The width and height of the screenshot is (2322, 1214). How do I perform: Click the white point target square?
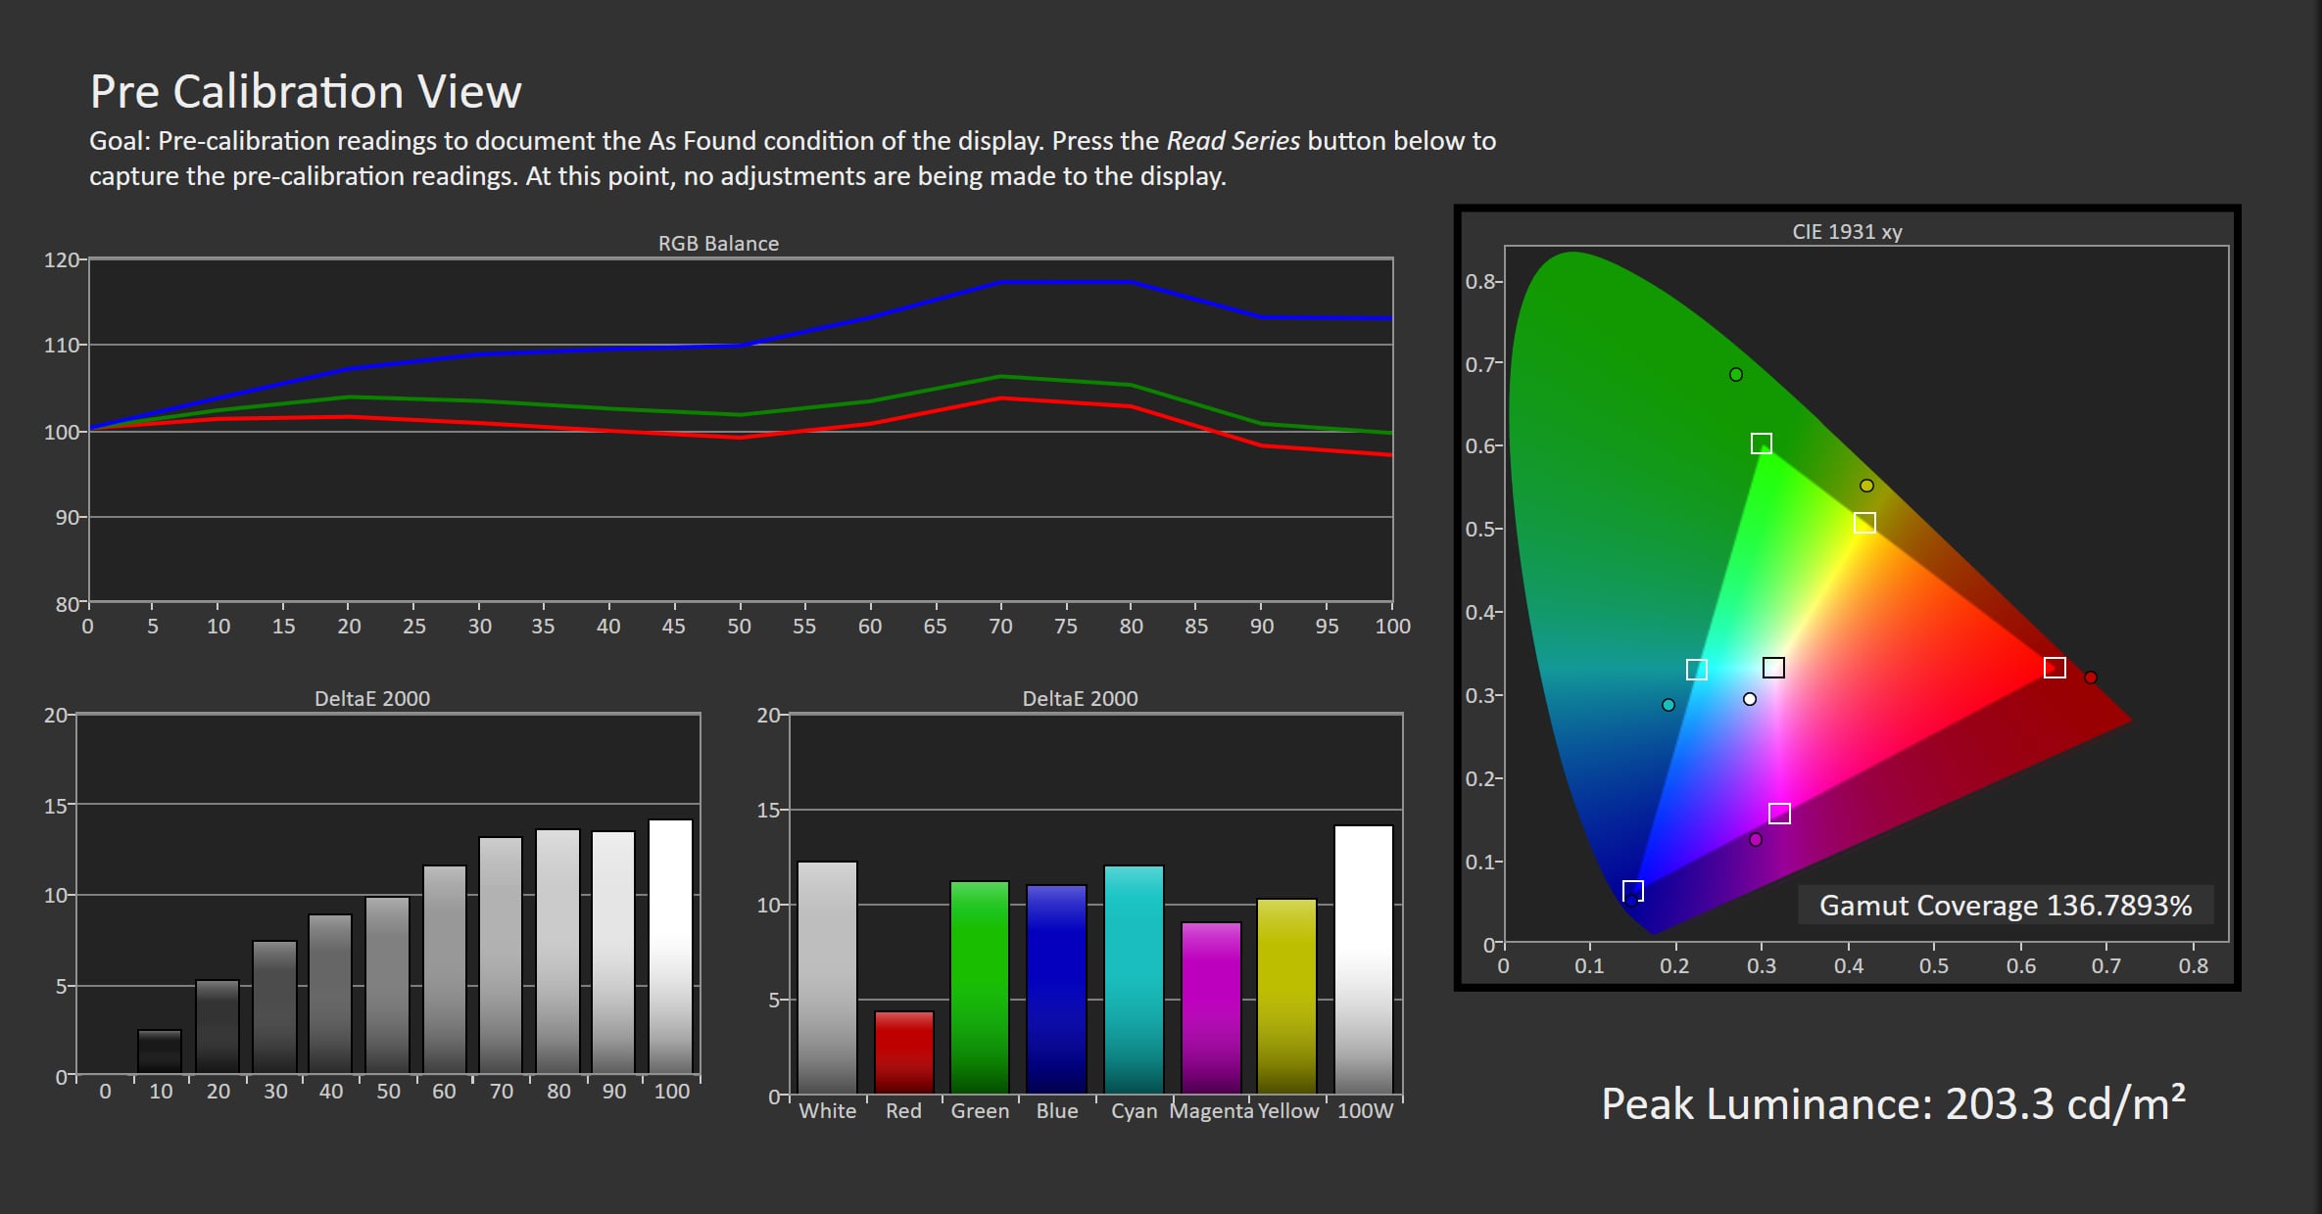click(x=1773, y=668)
